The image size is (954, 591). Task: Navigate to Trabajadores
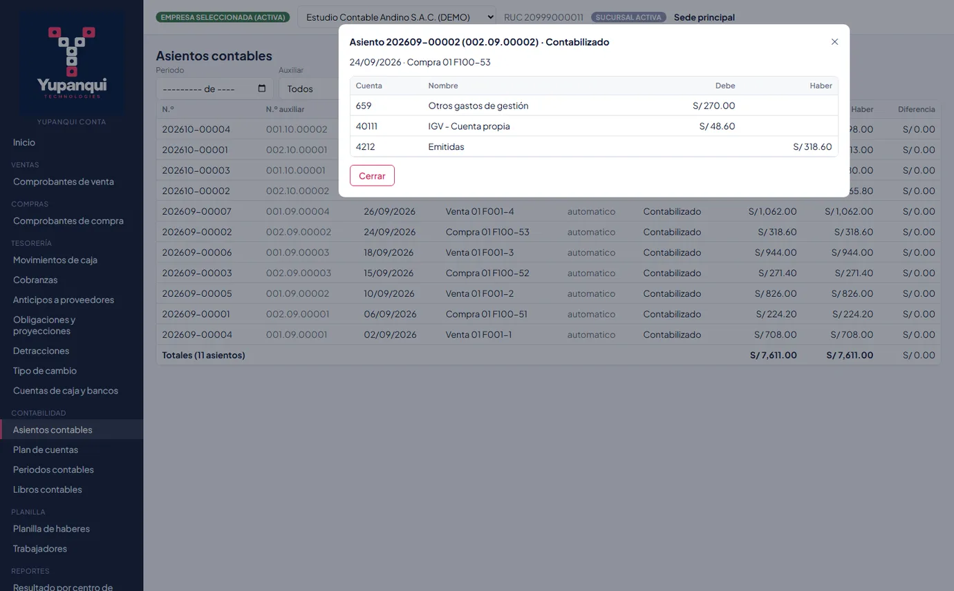pos(40,549)
